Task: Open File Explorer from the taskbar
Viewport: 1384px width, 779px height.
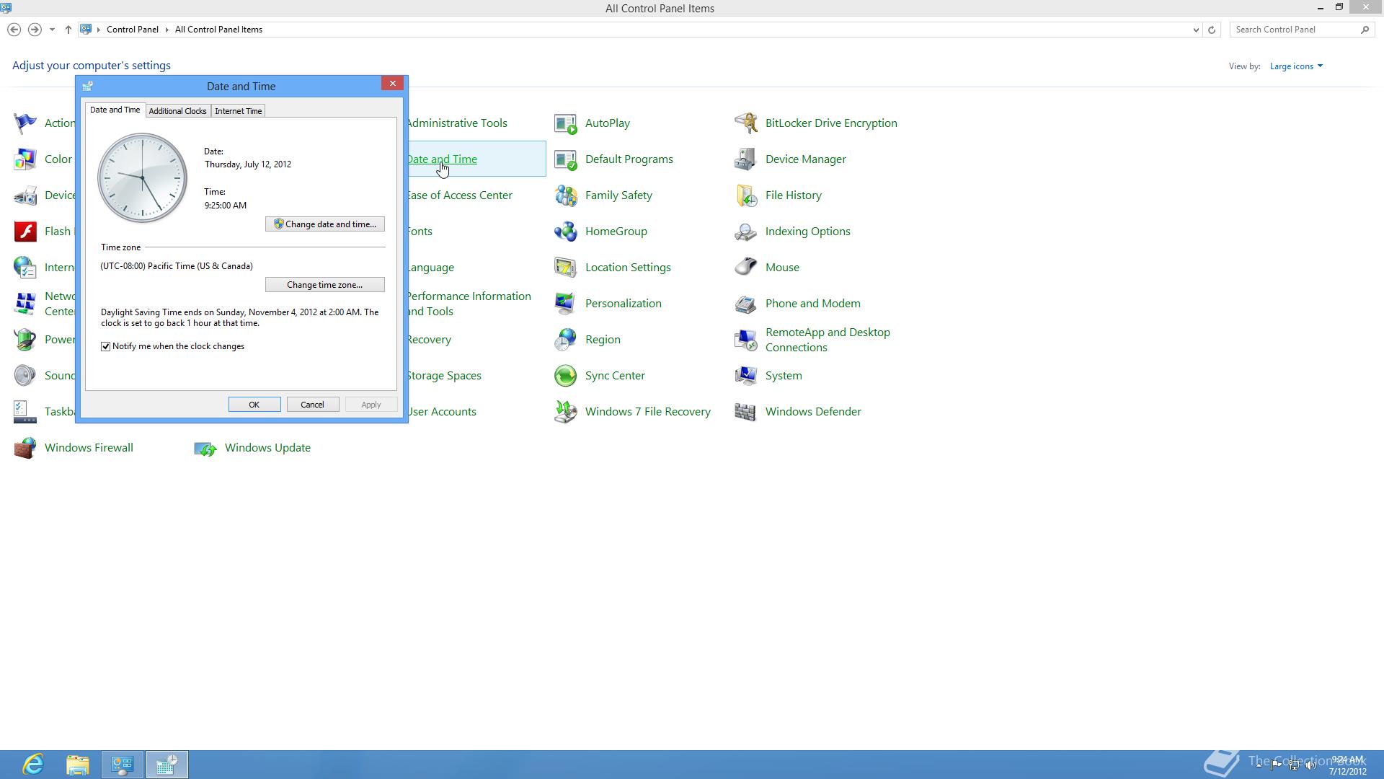Action: click(x=77, y=765)
